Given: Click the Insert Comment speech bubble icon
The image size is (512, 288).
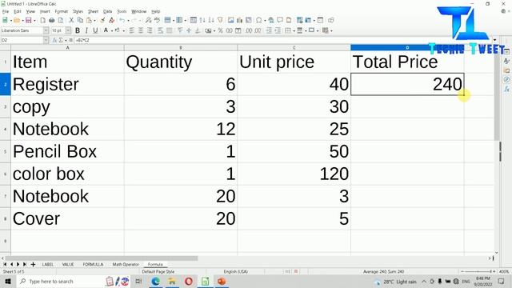Looking at the screenshot, I should coord(280,20).
